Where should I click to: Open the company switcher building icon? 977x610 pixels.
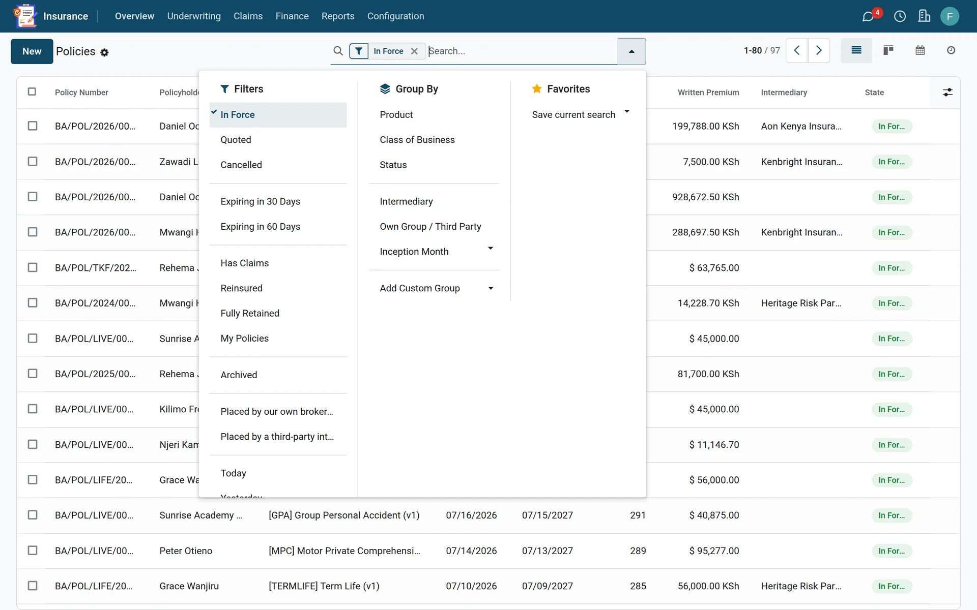(924, 16)
